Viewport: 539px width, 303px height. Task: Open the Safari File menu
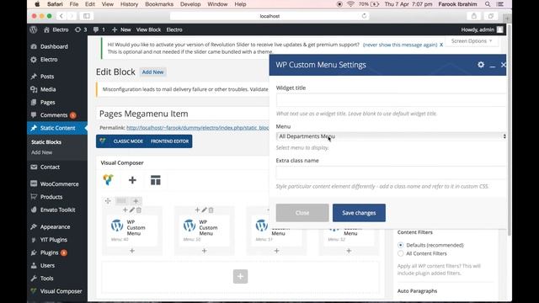point(74,4)
